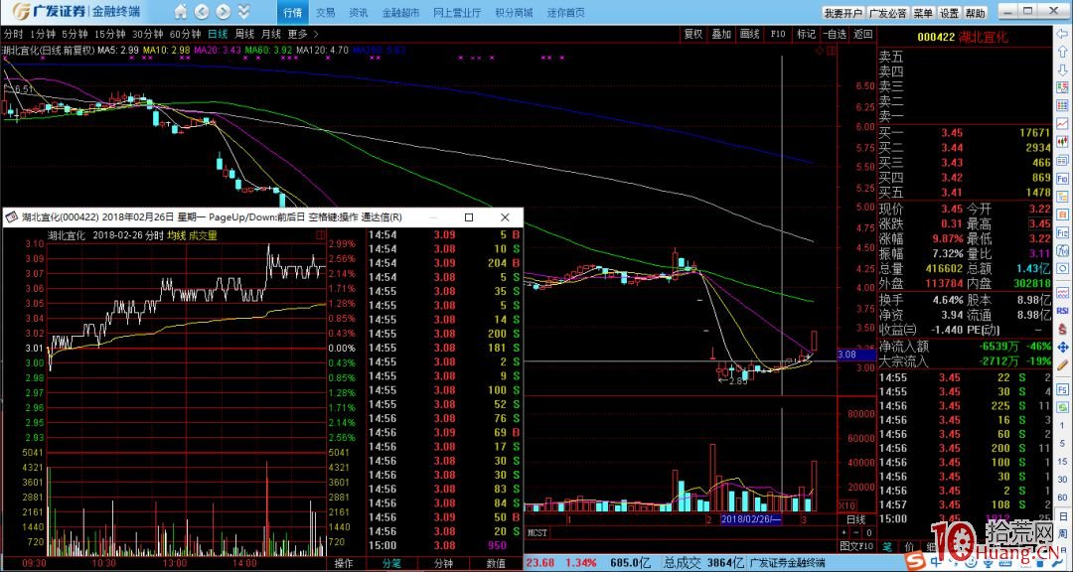Click the down arrow icon in right sidebar
This screenshot has width=1073, height=572.
click(1062, 70)
